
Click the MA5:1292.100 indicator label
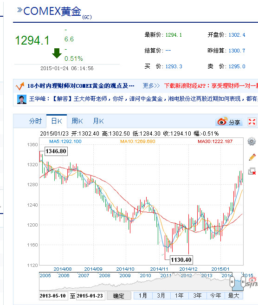pos(65,142)
